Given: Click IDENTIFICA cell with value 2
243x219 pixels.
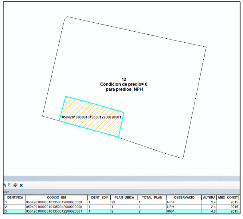Looking at the screenshot, I should point(14,207).
